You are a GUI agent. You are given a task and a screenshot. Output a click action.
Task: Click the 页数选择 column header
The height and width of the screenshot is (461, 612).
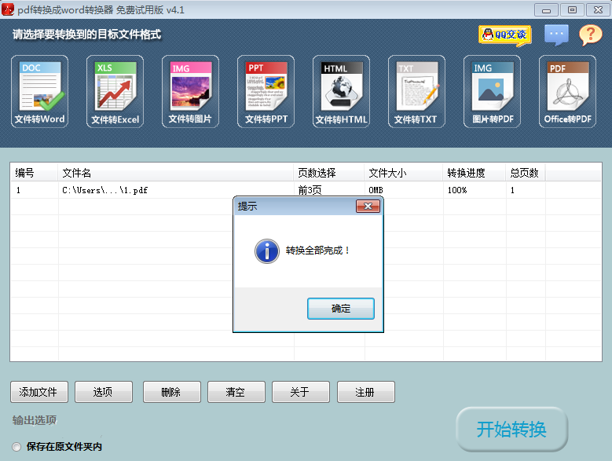[x=329, y=173]
